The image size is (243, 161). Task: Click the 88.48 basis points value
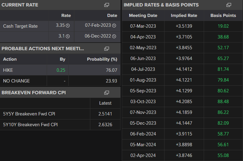[x=223, y=102]
